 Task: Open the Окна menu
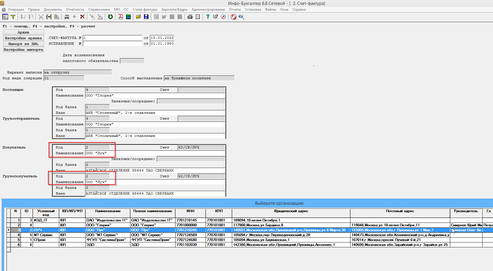[284, 10]
